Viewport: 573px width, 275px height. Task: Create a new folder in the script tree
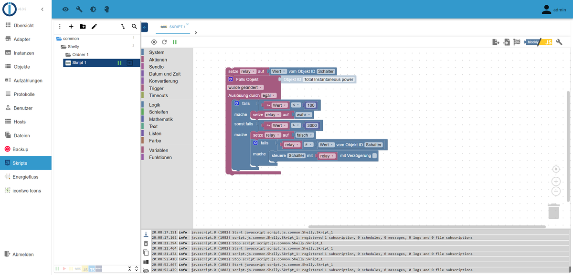click(x=83, y=27)
